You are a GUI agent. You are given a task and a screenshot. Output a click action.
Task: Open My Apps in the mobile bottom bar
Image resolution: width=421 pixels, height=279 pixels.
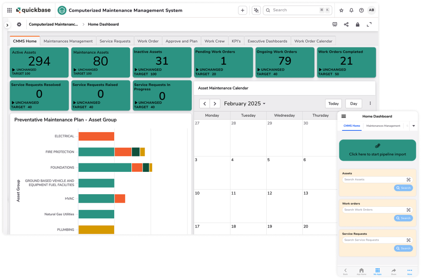pyautogui.click(x=378, y=271)
